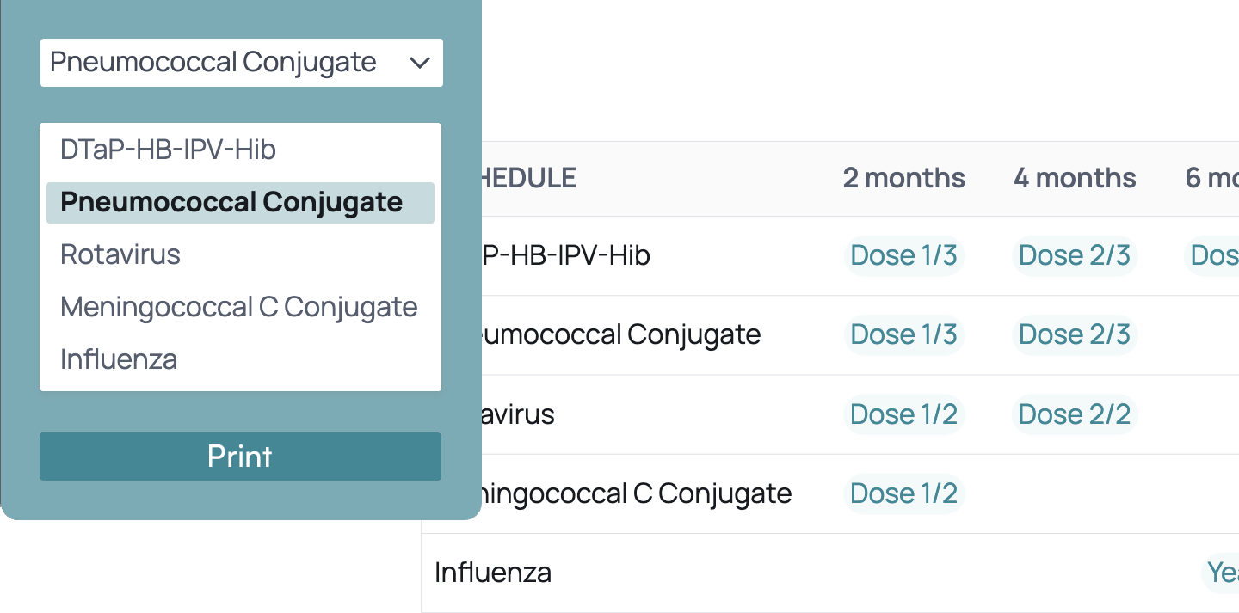Click the 2 months column header
Viewport: 1239px width, 613px height.
(903, 178)
